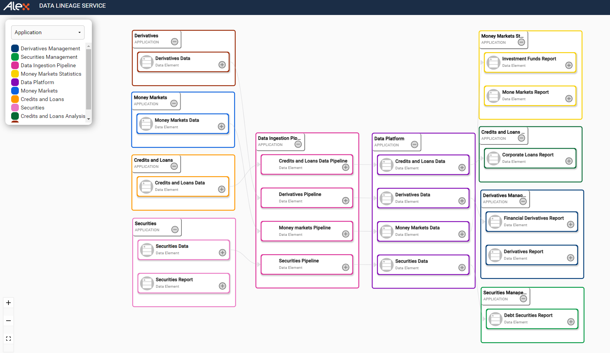This screenshot has height=353, width=610.
Task: Click the DATA LINEAGE SERVICE title
Action: coord(72,6)
